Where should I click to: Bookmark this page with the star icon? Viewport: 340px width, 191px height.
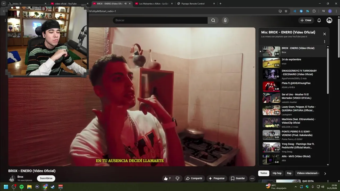click(x=286, y=11)
